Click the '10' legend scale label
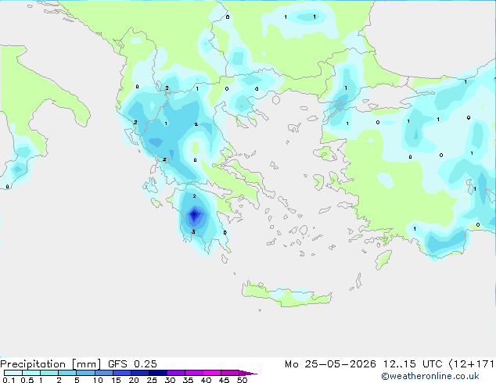The width and height of the screenshot is (496, 383). (98, 380)
